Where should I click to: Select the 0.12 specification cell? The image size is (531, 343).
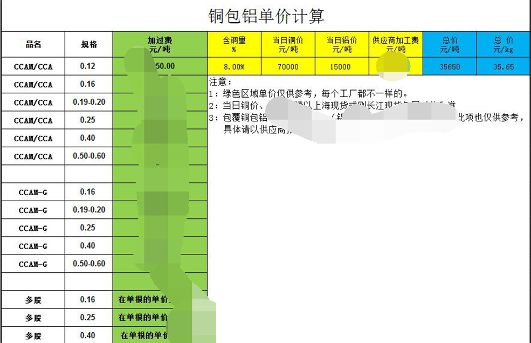(88, 66)
